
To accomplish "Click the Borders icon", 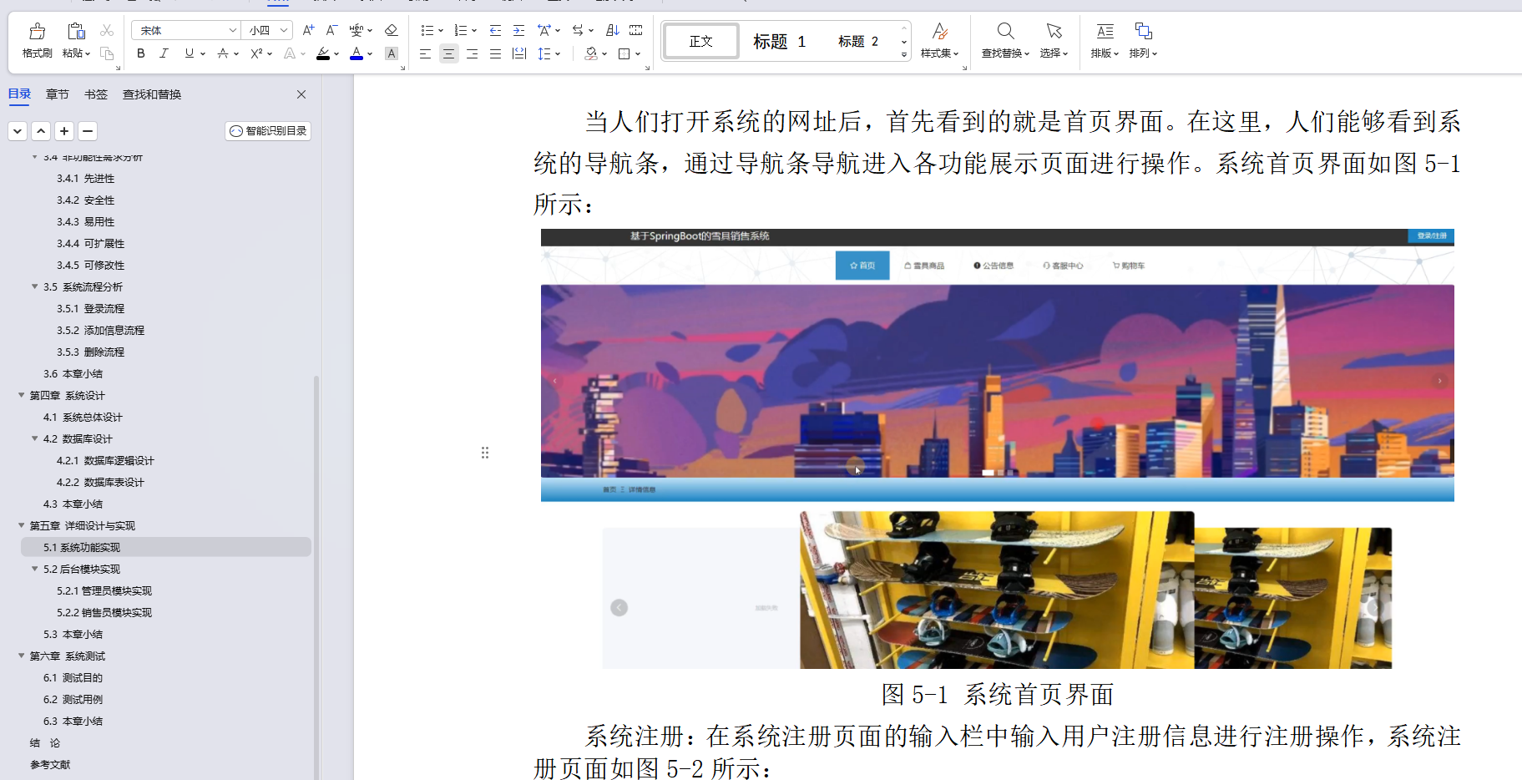I will point(624,53).
